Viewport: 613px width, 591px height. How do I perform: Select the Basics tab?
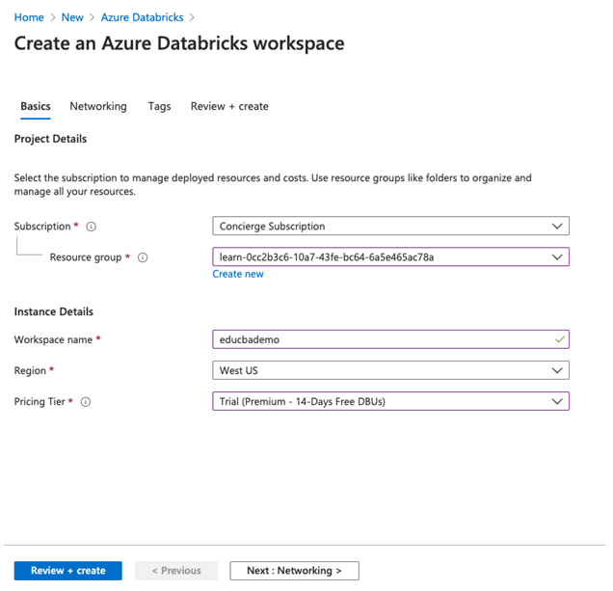[x=36, y=106]
